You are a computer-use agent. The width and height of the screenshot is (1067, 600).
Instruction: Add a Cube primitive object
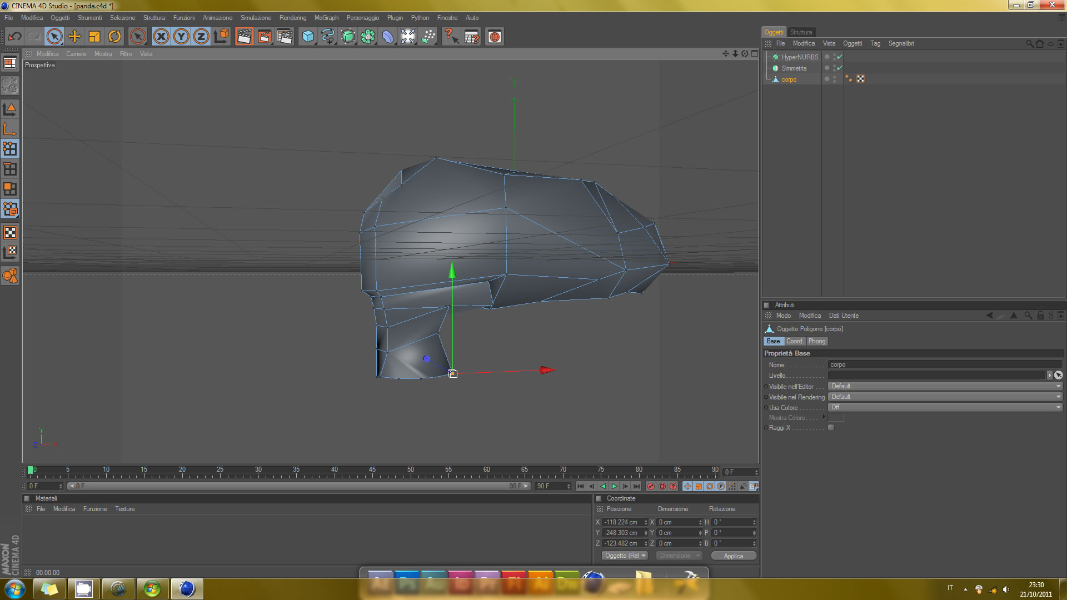pyautogui.click(x=308, y=37)
